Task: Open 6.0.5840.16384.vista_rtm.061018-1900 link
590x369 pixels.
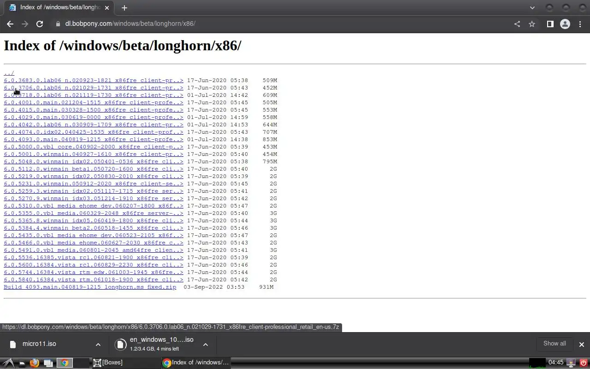Action: (x=94, y=280)
